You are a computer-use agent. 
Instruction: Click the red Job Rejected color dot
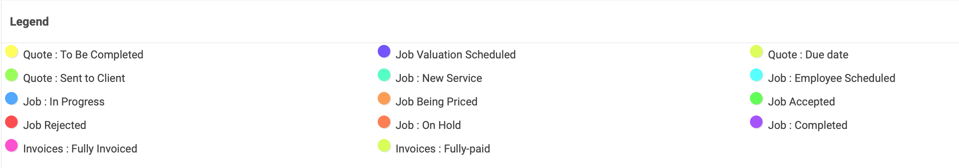click(12, 122)
